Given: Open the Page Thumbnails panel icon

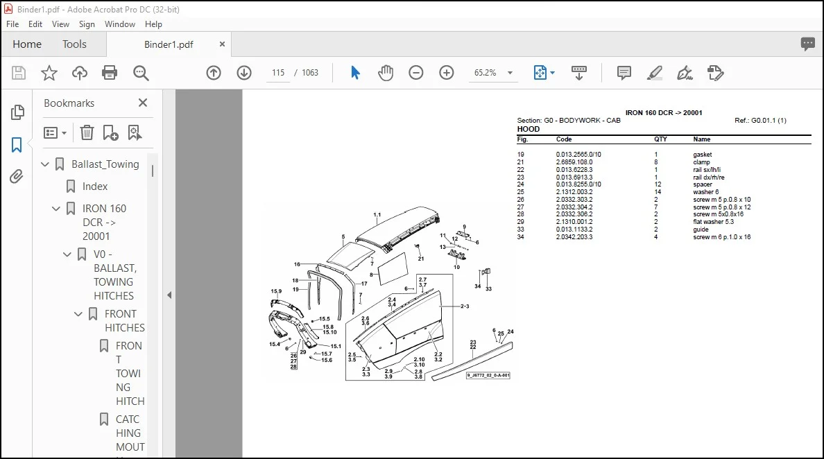Looking at the screenshot, I should (17, 112).
